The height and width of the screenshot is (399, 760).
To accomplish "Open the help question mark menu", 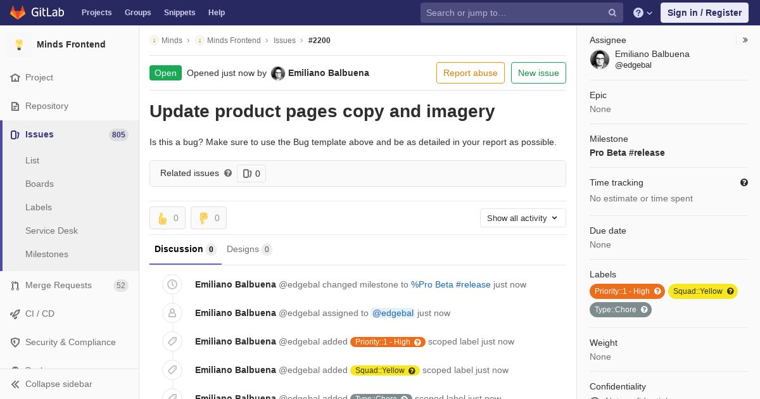I will 643,13.
